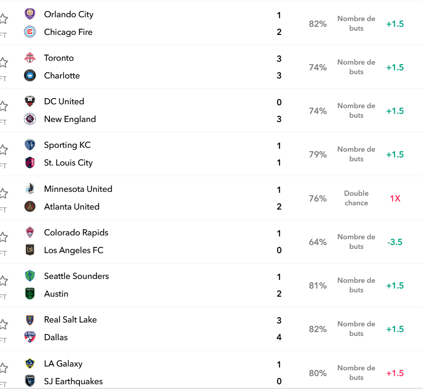Select the Los Angeles FC crest
The height and width of the screenshot is (389, 423).
click(30, 250)
